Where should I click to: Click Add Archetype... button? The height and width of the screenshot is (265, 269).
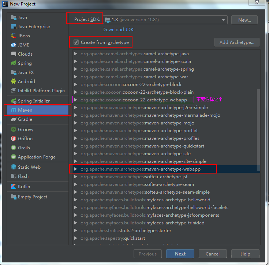point(237,42)
